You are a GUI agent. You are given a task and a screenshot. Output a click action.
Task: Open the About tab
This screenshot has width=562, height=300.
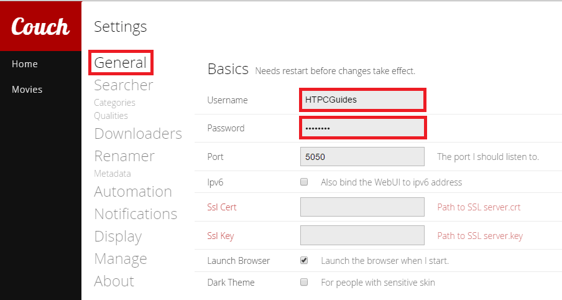(x=114, y=281)
